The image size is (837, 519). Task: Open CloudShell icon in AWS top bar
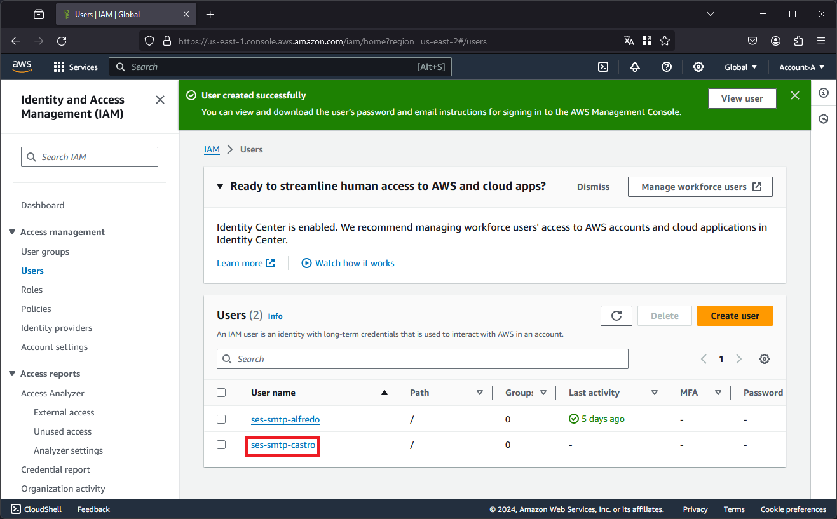603,67
